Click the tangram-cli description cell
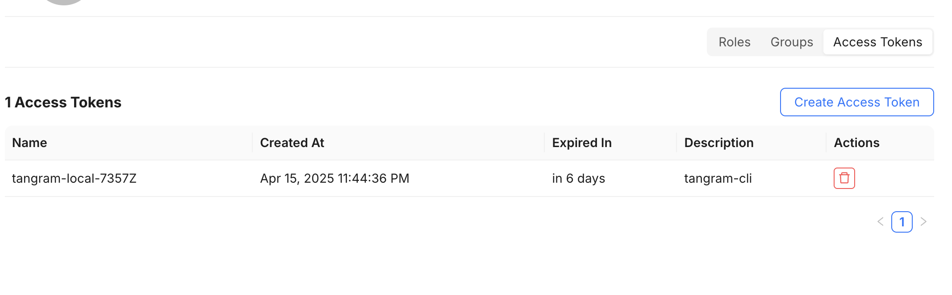The width and height of the screenshot is (952, 295). (718, 178)
